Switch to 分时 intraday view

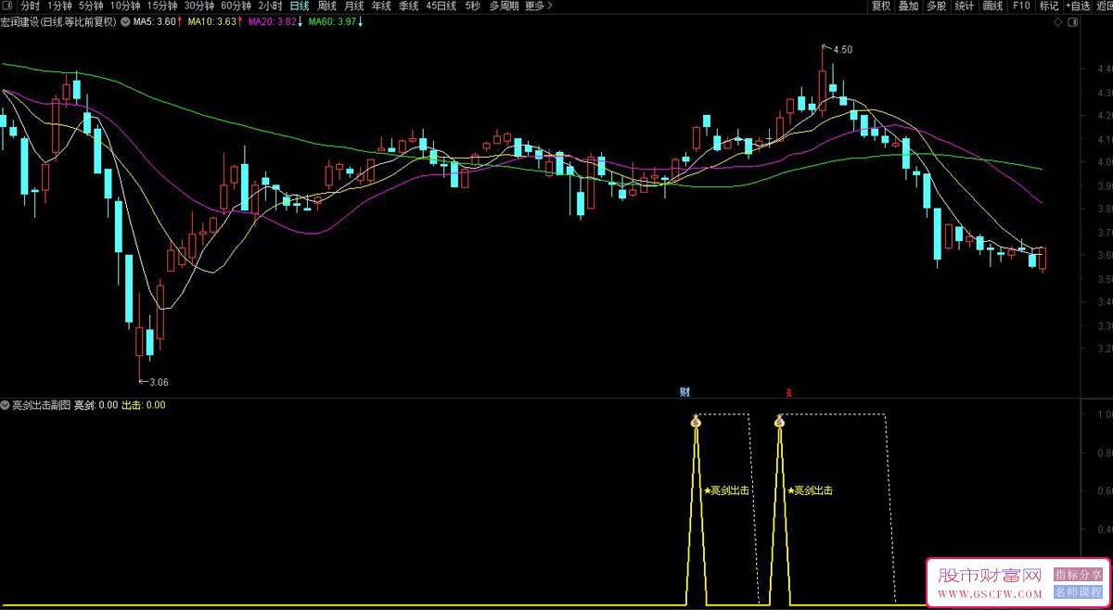coord(31,6)
